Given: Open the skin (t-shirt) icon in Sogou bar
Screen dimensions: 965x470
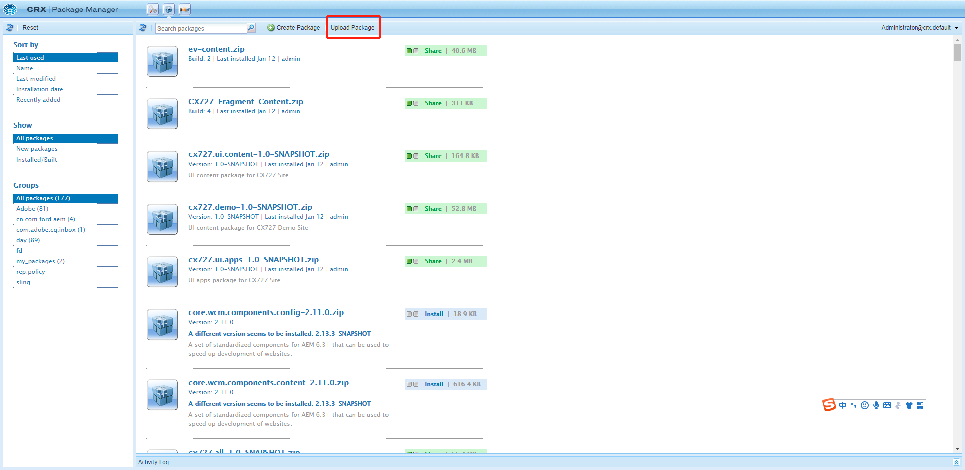Looking at the screenshot, I should [x=909, y=405].
